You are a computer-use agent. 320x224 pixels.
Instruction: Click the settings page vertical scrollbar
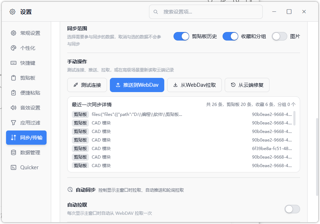pyautogui.click(x=317, y=157)
